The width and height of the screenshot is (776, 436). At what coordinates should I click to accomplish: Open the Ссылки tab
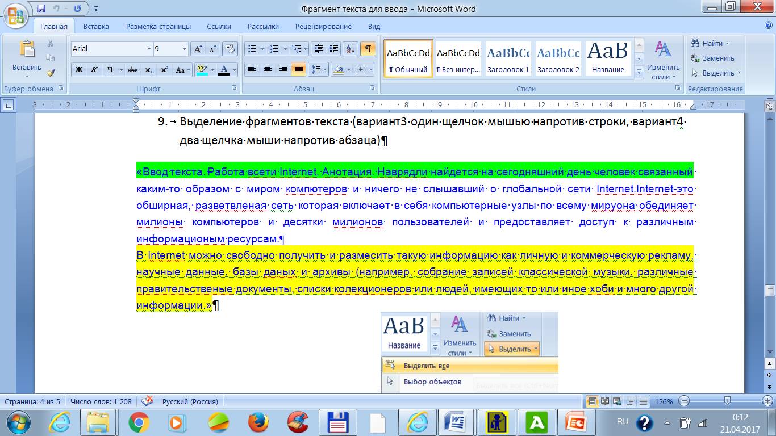[219, 26]
